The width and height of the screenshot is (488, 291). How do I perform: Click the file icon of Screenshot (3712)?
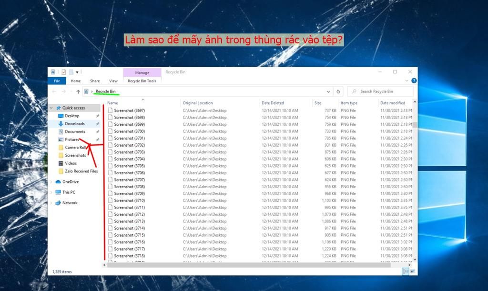(110, 214)
